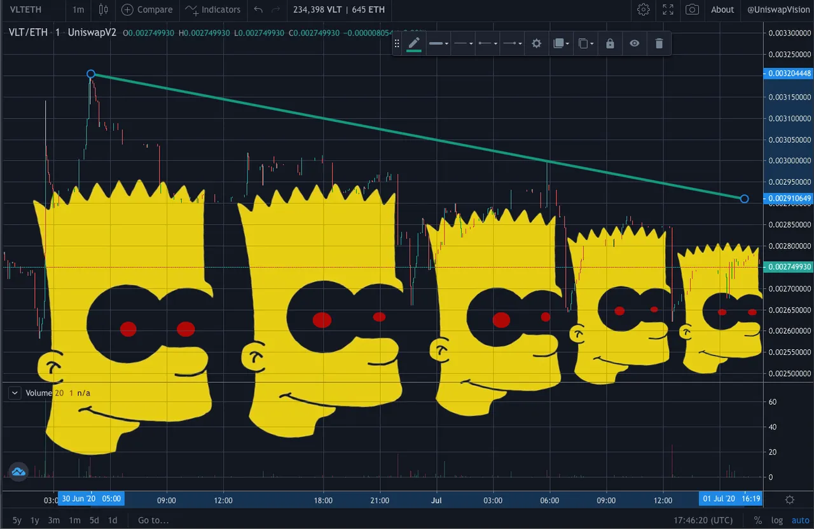The height and width of the screenshot is (529, 814).
Task: Open the clone/copy drawing dropdown
Action: (x=585, y=43)
